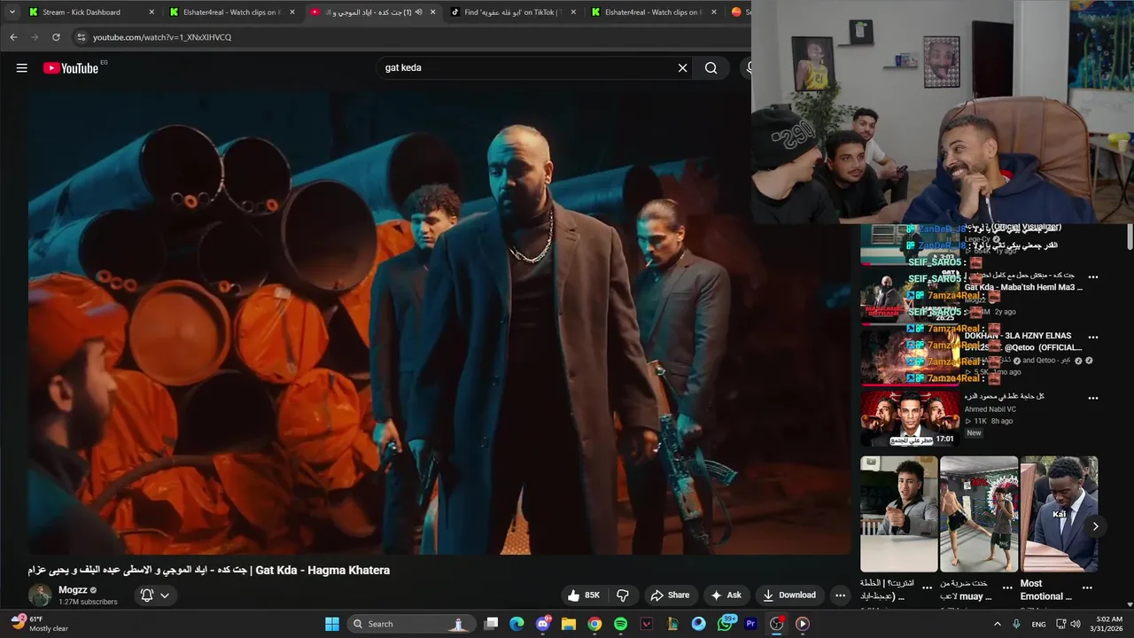Viewport: 1134px width, 638px height.
Task: Go to YouTube home via the logo
Action: [x=71, y=68]
